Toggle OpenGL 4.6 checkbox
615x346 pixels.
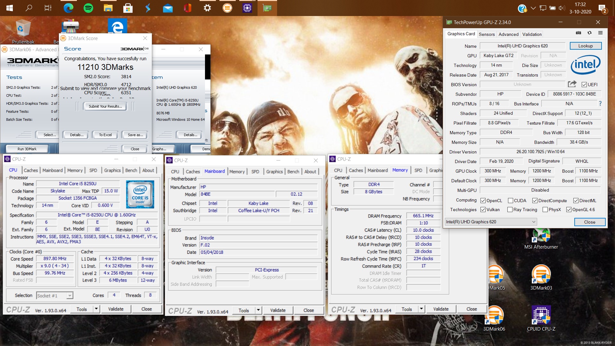[x=569, y=210]
